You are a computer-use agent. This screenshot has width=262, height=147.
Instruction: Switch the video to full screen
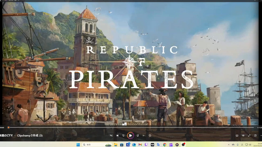point(249,136)
